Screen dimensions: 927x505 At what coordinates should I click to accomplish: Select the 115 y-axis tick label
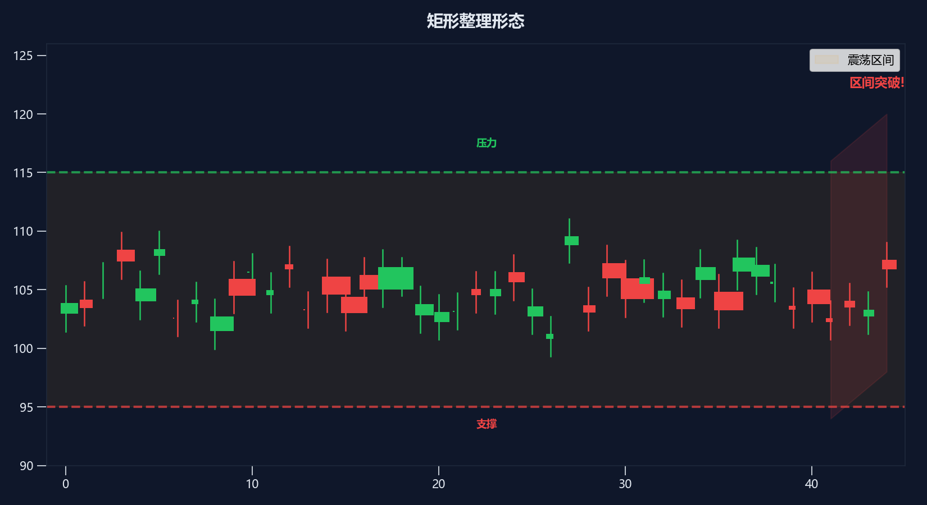point(23,173)
